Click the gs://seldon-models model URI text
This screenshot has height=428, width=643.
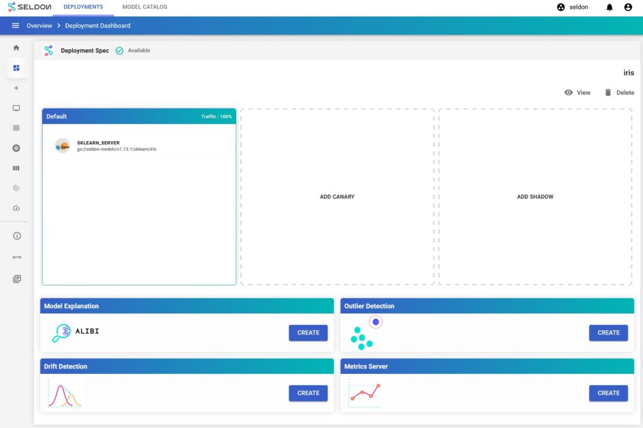[x=116, y=149]
